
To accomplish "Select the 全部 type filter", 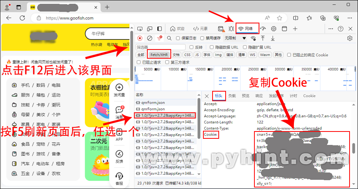I will pos(141,55).
